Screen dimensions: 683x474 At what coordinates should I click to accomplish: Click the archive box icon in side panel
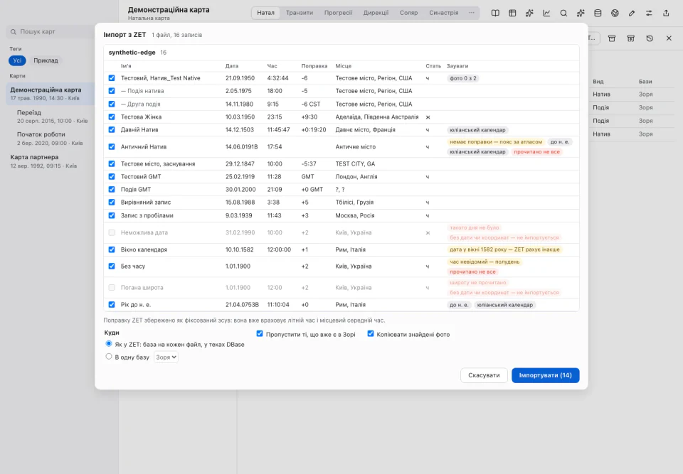[x=612, y=38]
